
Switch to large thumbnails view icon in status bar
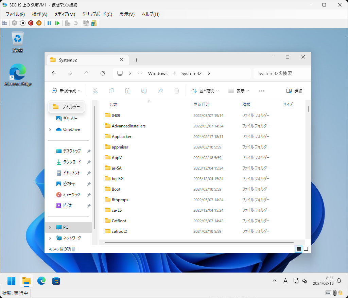click(306, 249)
